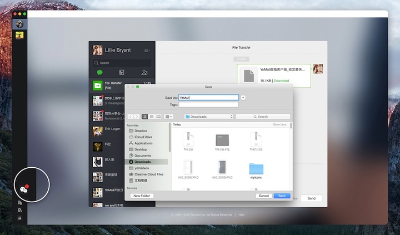Click the New Folder button
Screen dimensions: 400x235
tap(142, 196)
